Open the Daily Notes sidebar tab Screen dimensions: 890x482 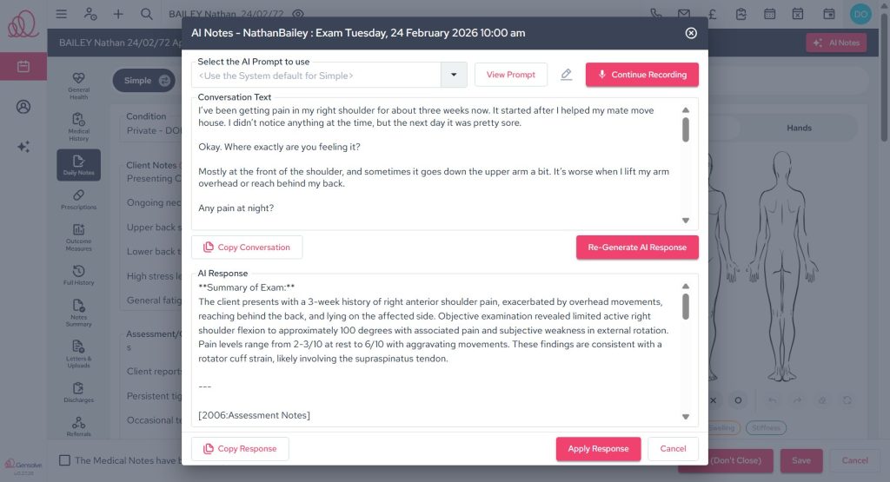(x=78, y=165)
